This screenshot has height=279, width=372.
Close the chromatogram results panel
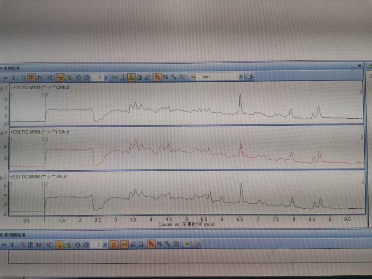[360, 65]
